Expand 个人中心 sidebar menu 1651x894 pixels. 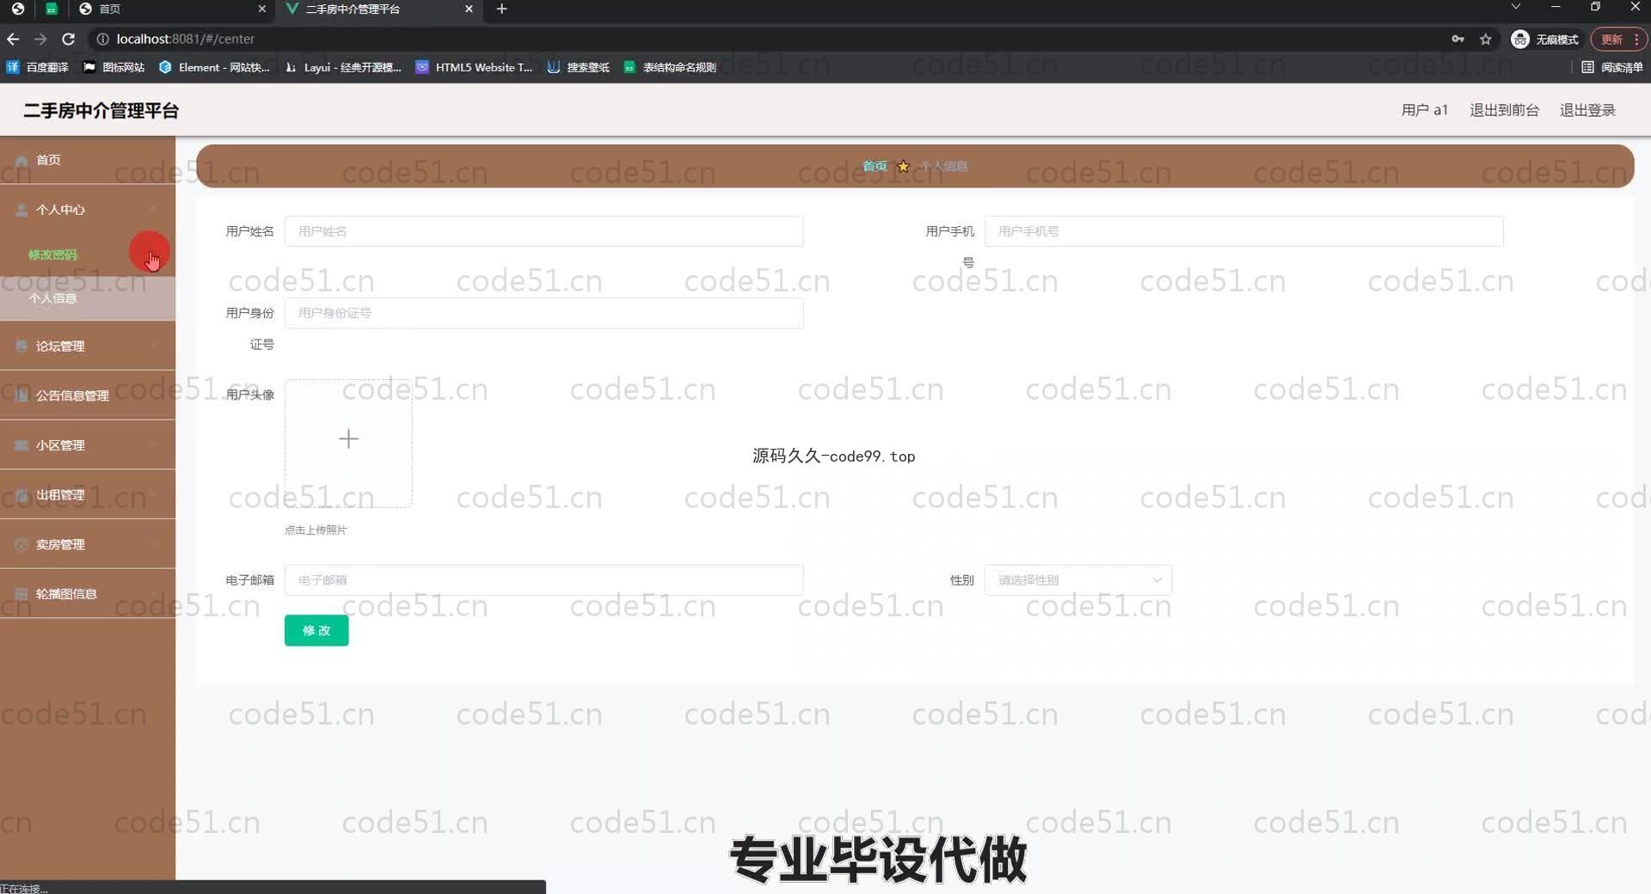point(88,210)
